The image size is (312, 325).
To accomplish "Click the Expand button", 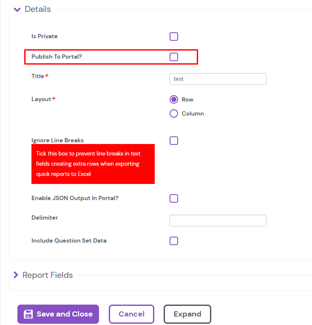I will click(x=187, y=314).
